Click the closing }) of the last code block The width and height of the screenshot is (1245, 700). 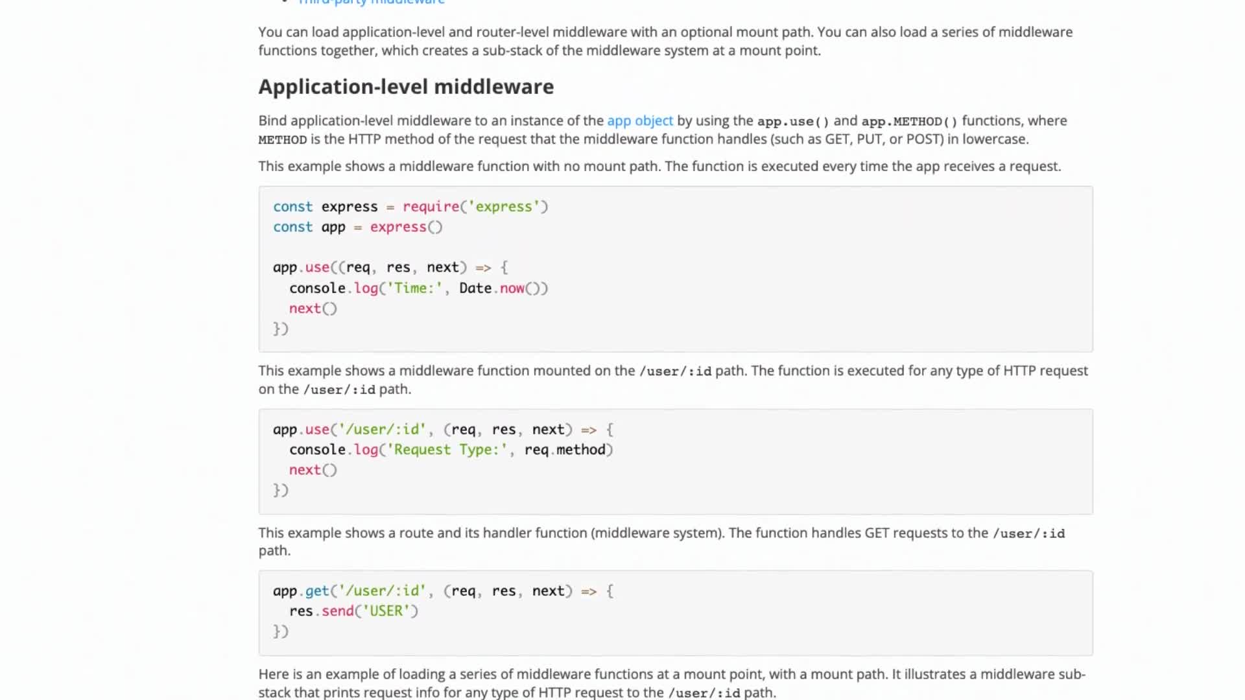(281, 631)
